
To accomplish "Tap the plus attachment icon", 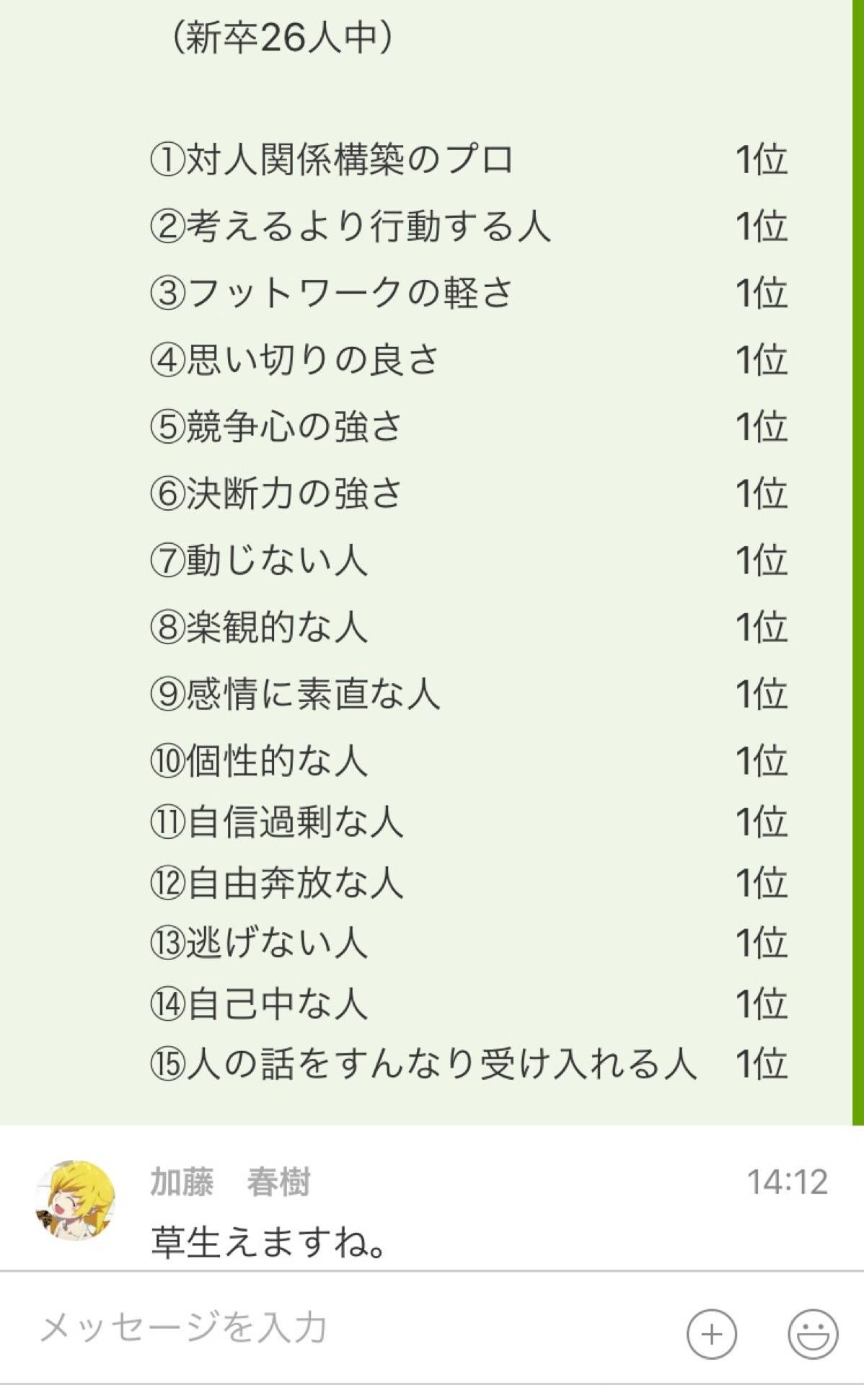I will 711,1334.
